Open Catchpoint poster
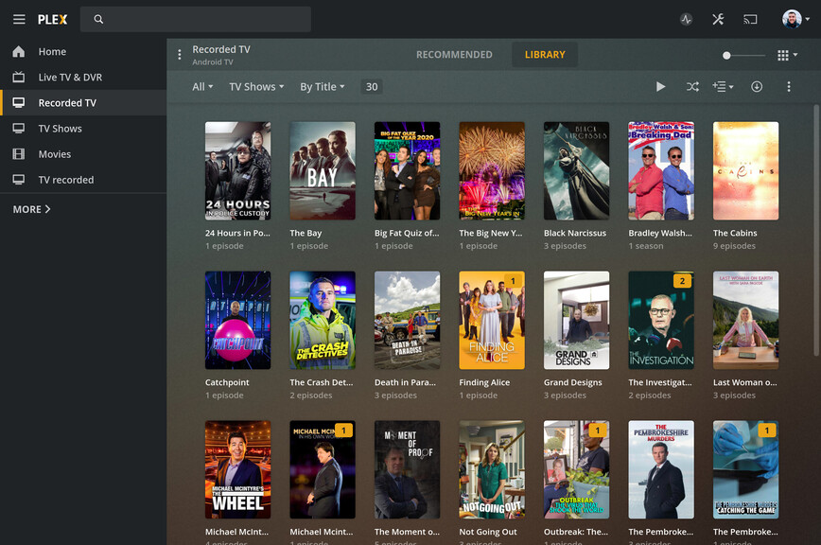Viewport: 821px width, 545px height. pyautogui.click(x=237, y=320)
